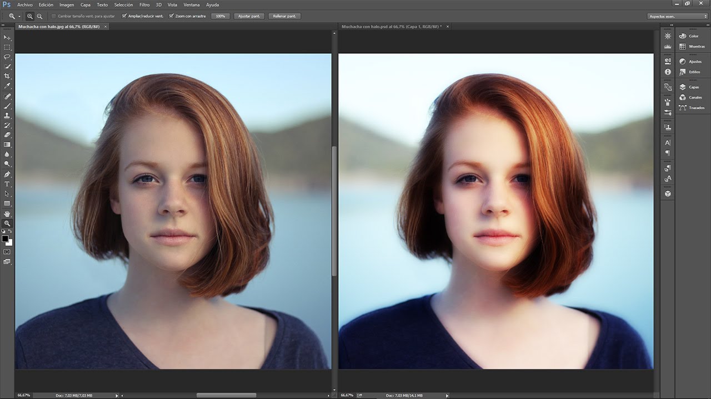Open the Zoom tool preset picker arrow
711x399 pixels.
(19, 16)
